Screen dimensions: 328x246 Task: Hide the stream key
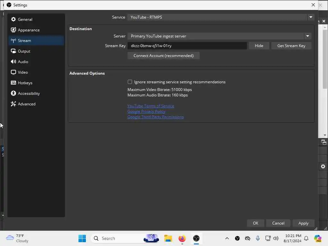(259, 45)
